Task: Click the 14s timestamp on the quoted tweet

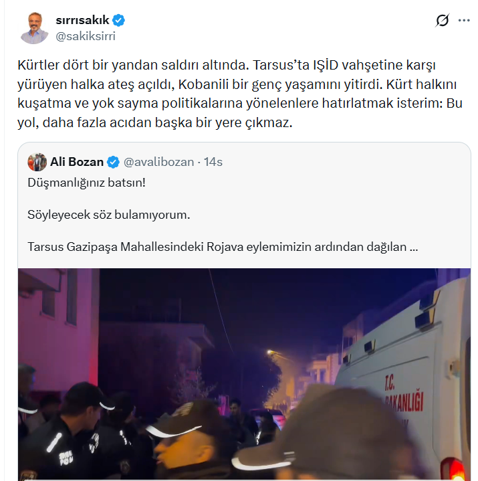Action: click(213, 162)
